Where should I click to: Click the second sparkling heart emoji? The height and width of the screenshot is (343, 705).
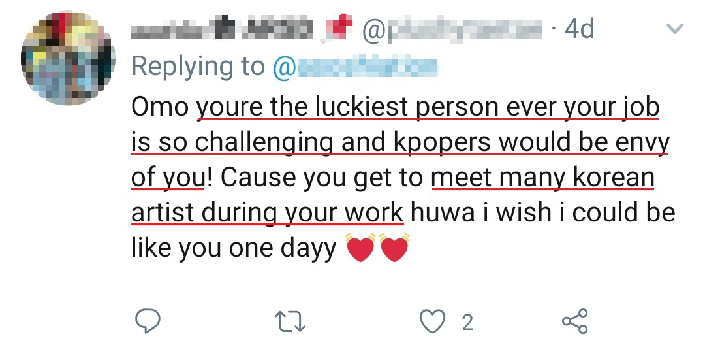pos(394,247)
